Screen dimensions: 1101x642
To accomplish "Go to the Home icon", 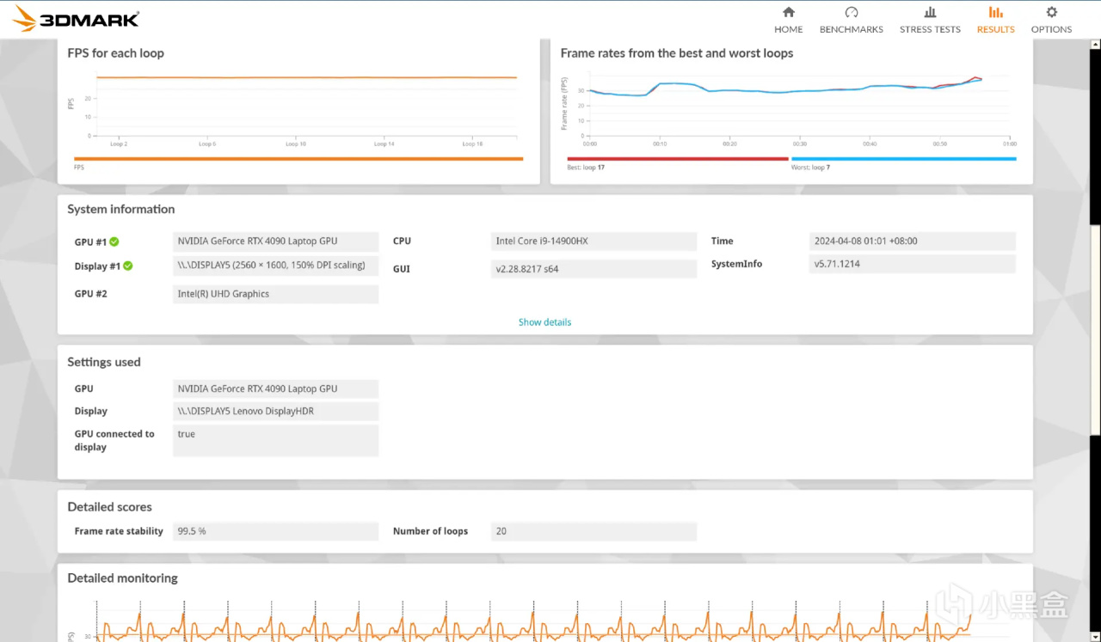I will point(788,12).
